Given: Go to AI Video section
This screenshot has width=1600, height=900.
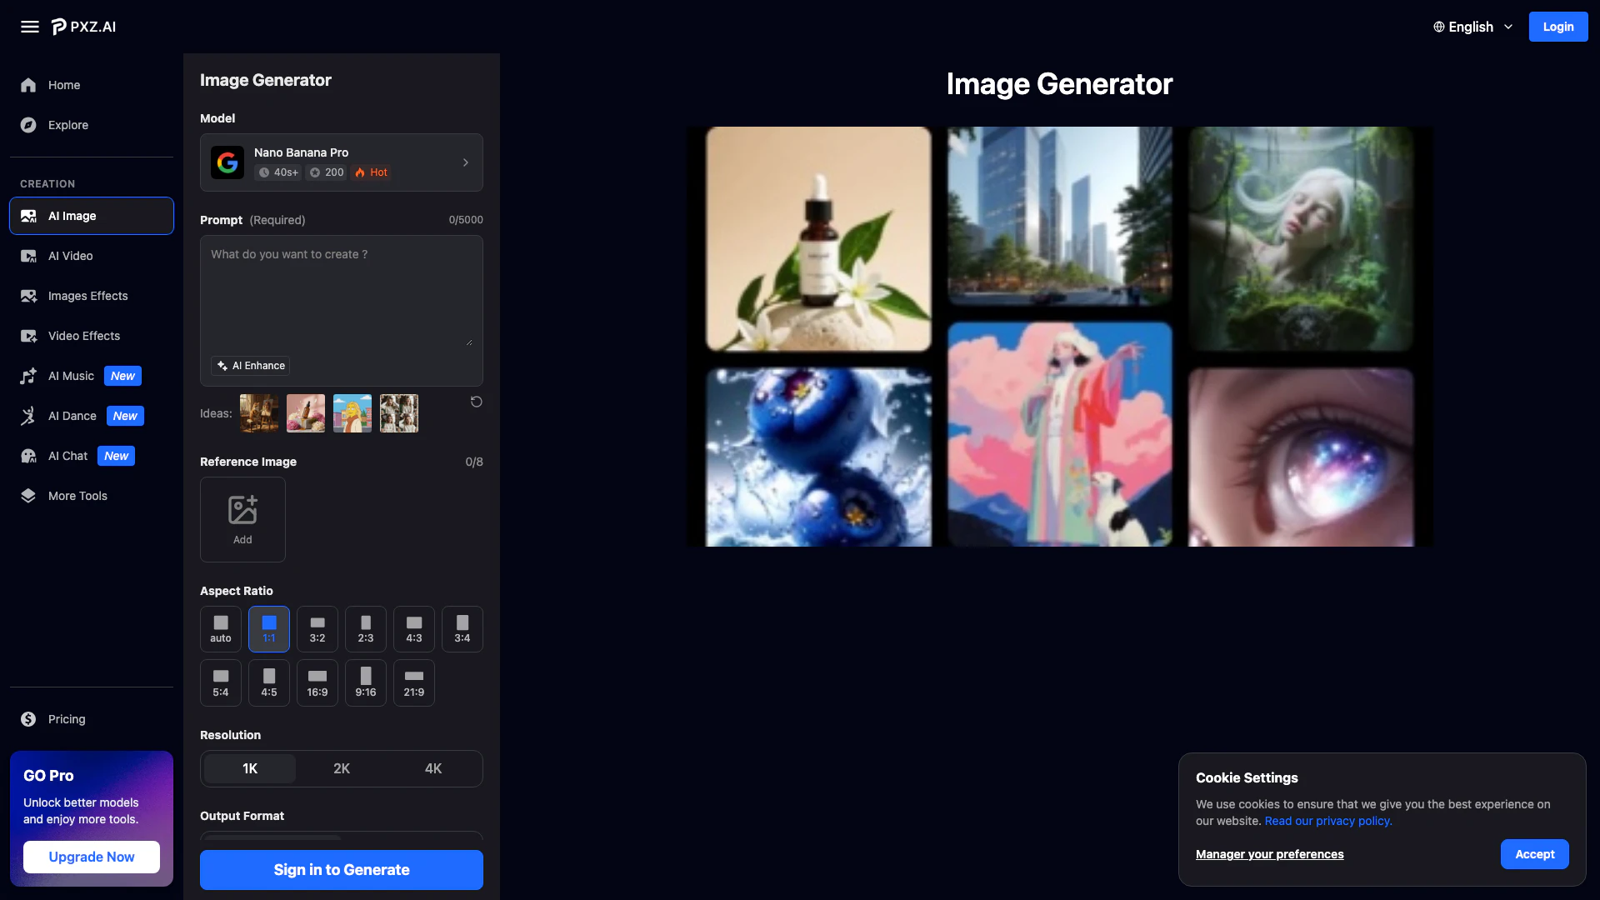Looking at the screenshot, I should coord(71,256).
